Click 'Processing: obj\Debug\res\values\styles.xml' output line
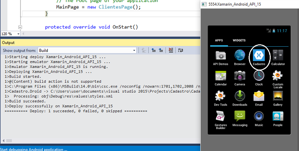The image size is (299, 151). (x=59, y=96)
